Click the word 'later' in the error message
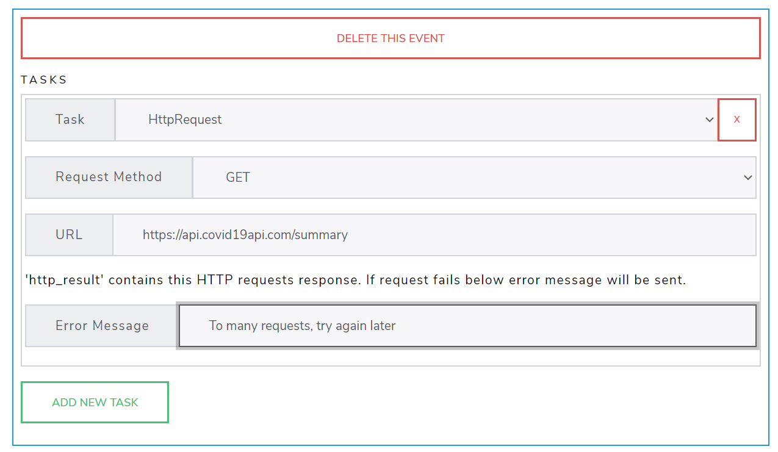778x452 pixels. (383, 326)
